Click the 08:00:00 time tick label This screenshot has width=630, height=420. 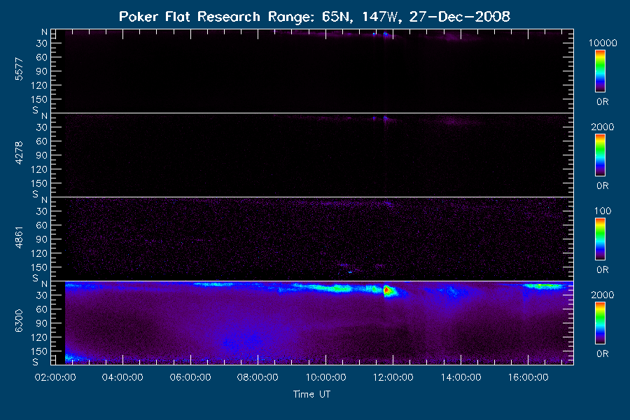(258, 377)
